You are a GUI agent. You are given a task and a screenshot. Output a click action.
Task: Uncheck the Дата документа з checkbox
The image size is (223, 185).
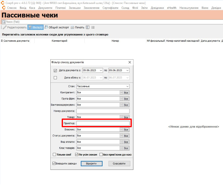55,71
